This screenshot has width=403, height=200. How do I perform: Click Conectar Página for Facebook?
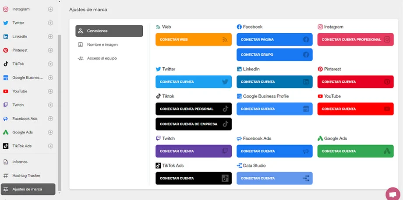coord(275,39)
